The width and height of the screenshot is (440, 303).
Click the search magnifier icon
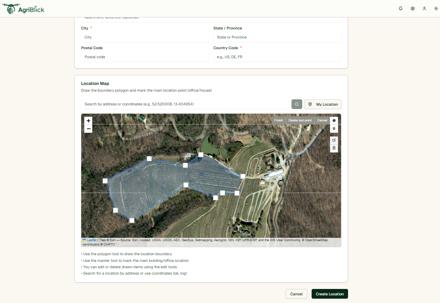tap(297, 104)
